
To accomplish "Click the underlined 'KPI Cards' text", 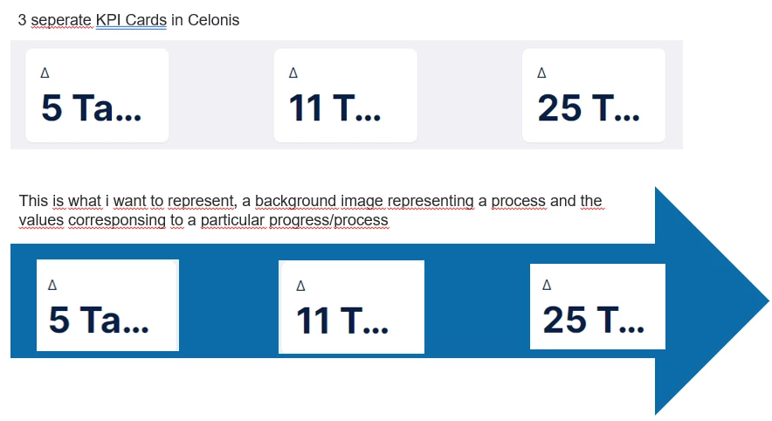I will point(131,19).
